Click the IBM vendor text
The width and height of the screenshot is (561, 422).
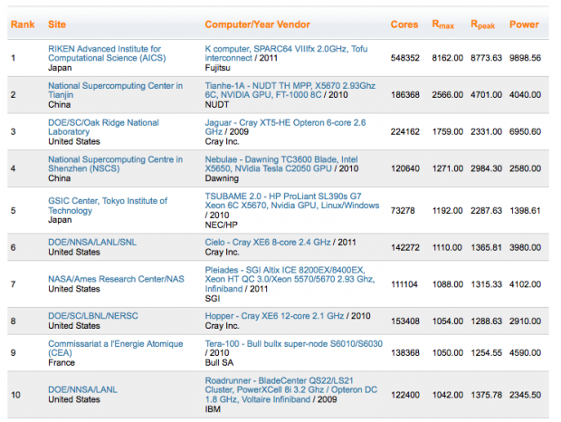click(x=213, y=408)
